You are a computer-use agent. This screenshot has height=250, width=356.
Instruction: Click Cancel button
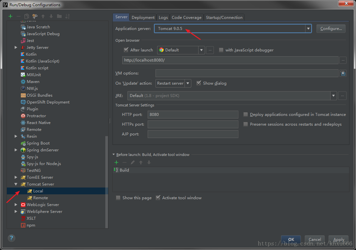coord(315,239)
